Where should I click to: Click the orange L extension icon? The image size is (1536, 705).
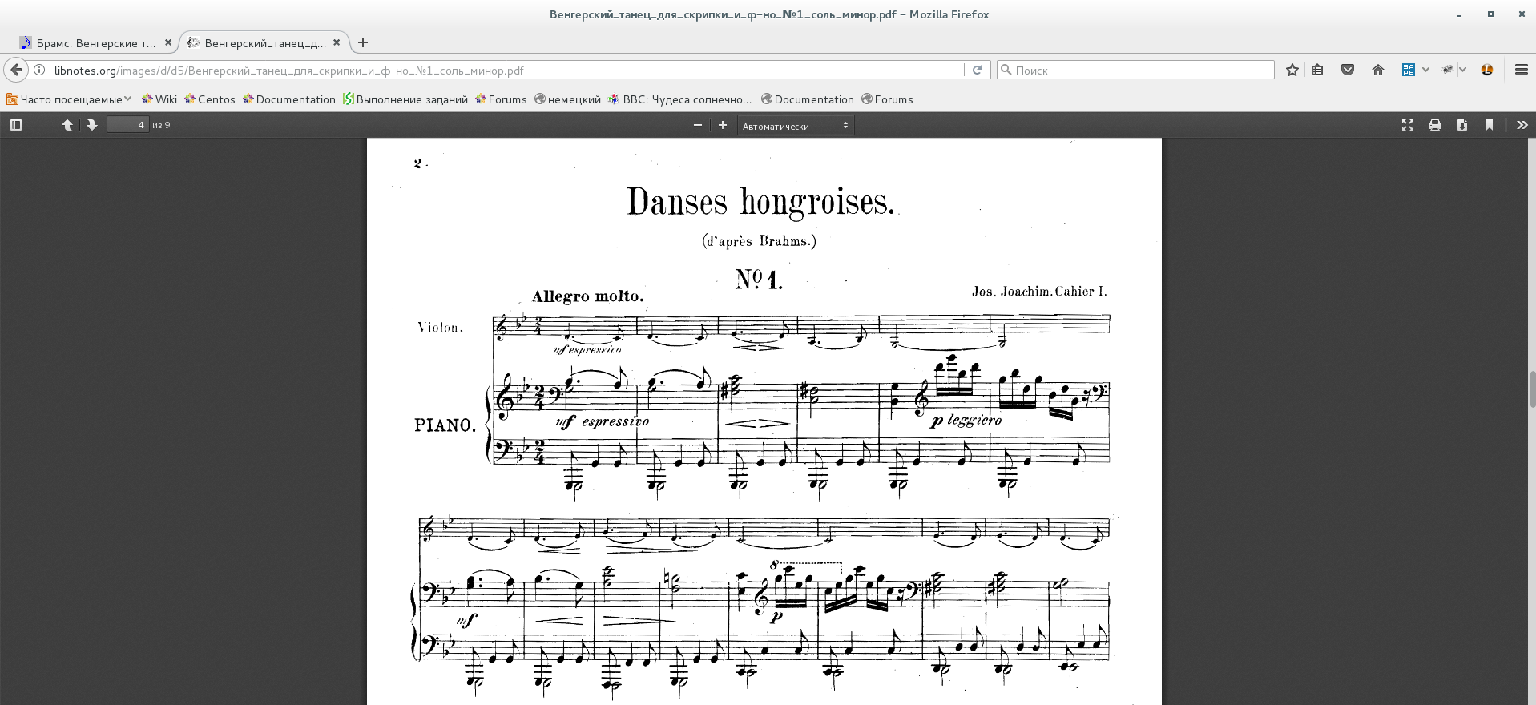(x=1487, y=70)
